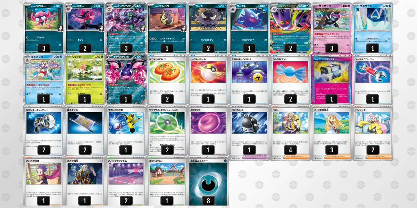Click the count badge 3 on Lillie's Determination
The width and height of the screenshot is (417, 208).
[x=331, y=149]
